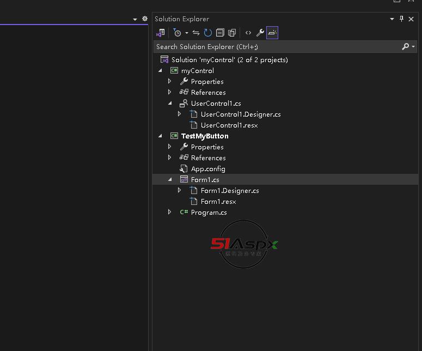Viewport: 422px width, 351px height.
Task: Toggle Show All Files button
Action: click(232, 33)
